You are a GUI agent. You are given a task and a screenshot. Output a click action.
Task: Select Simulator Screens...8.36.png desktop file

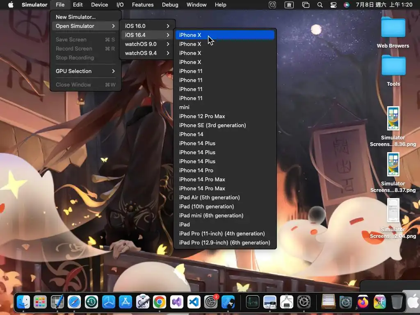[393, 126]
